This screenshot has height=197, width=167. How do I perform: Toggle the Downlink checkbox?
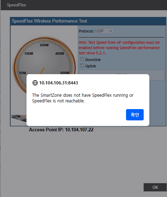pyautogui.click(x=82, y=59)
